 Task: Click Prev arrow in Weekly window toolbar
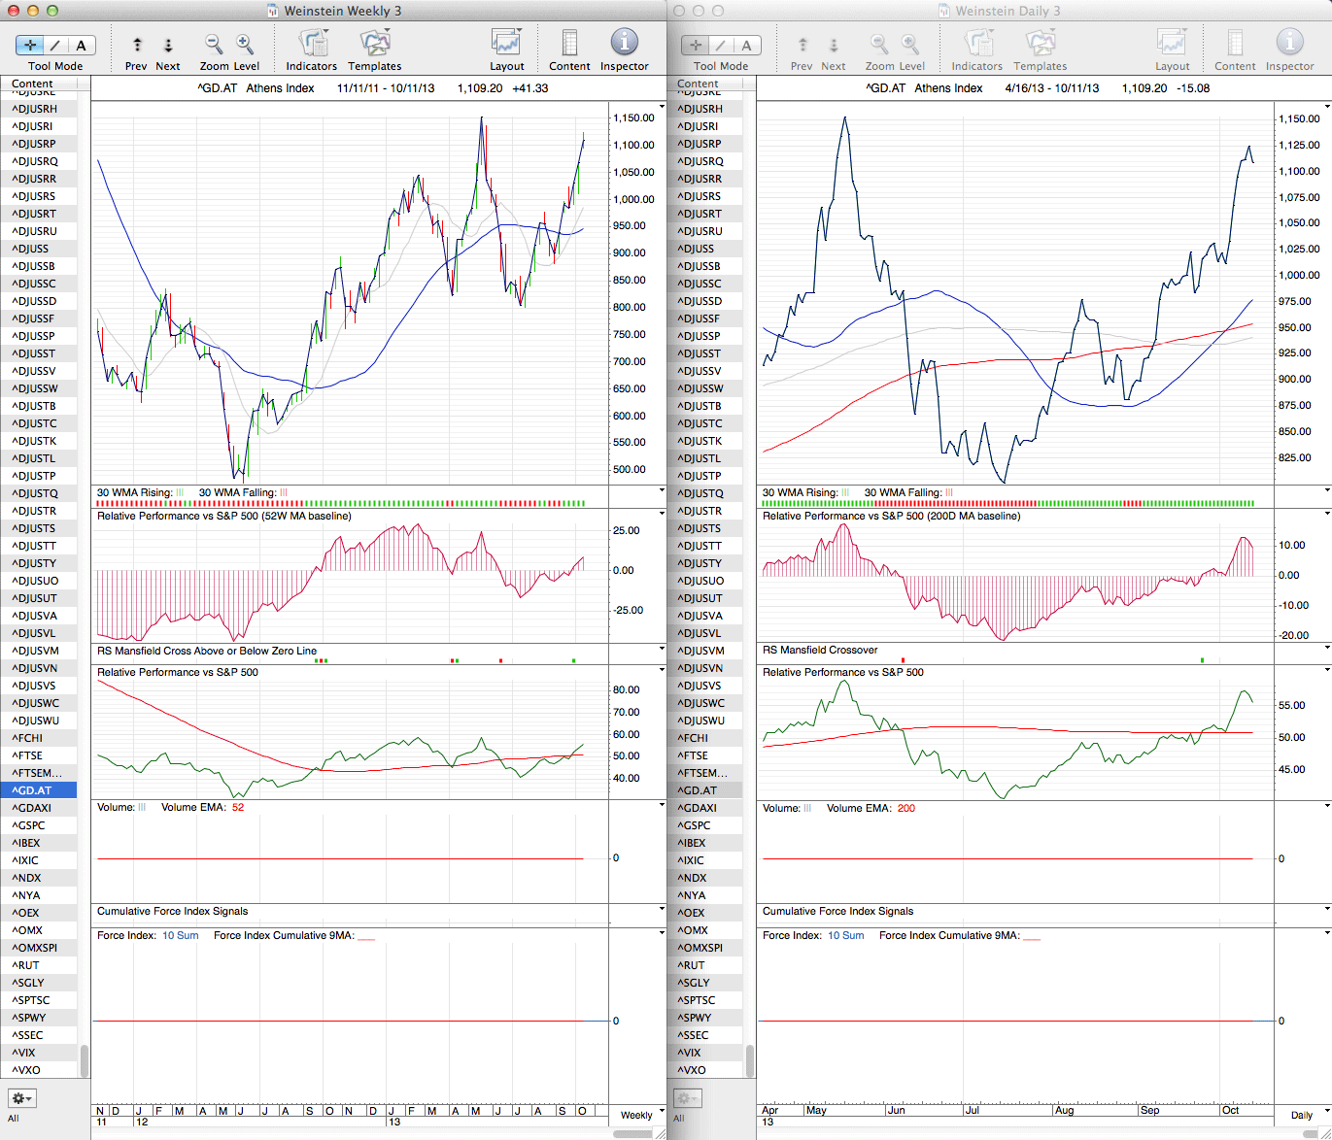(x=137, y=46)
